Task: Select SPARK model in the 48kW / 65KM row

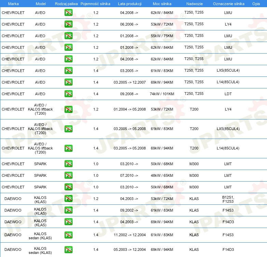Action: 40,175
